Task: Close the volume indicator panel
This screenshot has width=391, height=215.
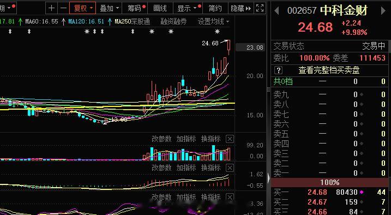Action: 230,139
